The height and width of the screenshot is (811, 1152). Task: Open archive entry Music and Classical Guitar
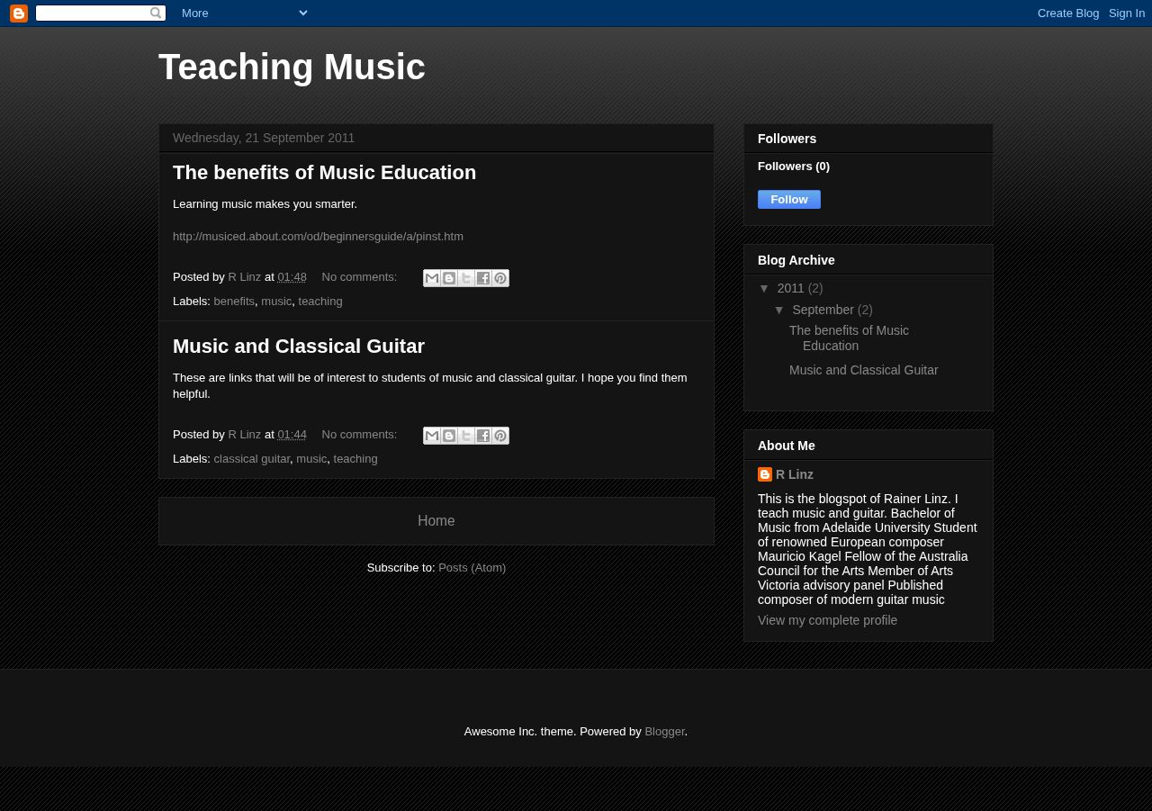point(863,370)
